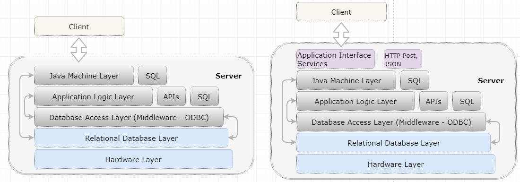The image size is (520, 182).
Task: Select SQL box beside right Java Machine Layer
Action: tap(415, 80)
